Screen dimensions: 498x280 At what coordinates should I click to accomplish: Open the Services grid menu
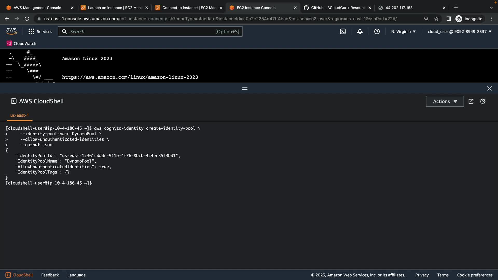[40, 32]
